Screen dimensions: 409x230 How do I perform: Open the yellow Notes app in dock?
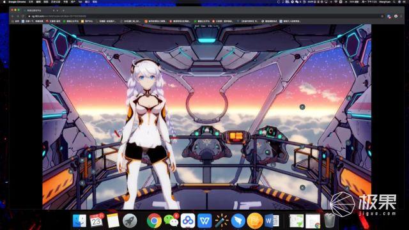pos(113,220)
